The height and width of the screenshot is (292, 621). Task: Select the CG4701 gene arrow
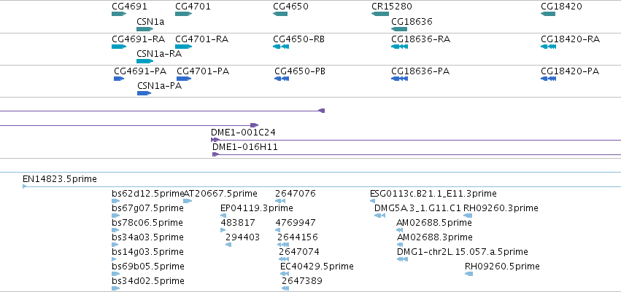coord(183,14)
